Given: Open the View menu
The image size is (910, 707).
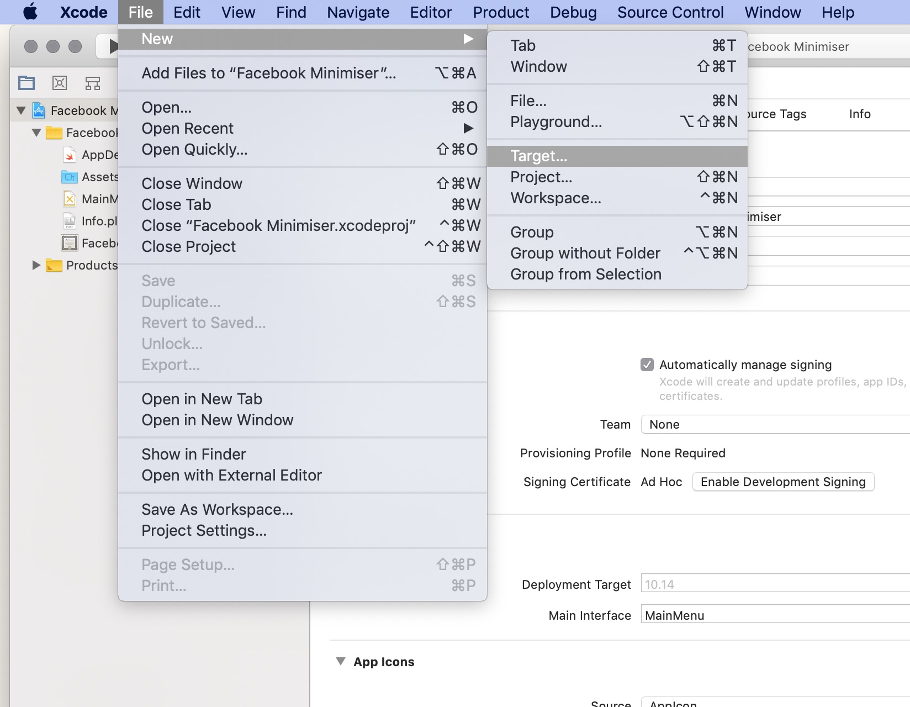Looking at the screenshot, I should coord(238,12).
